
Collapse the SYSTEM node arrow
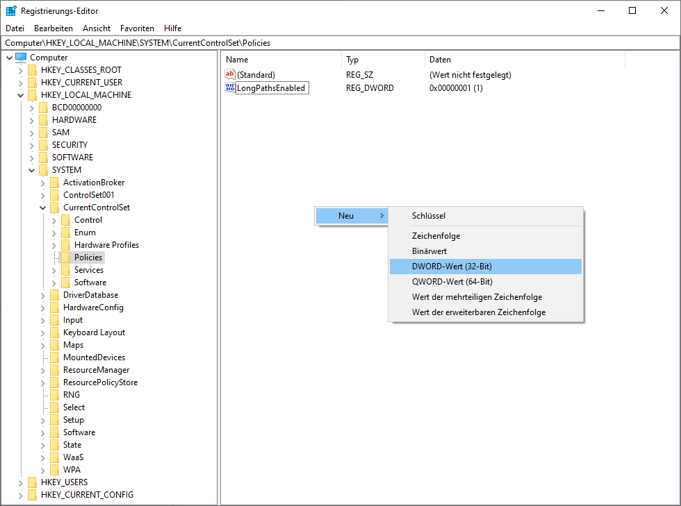[32, 171]
